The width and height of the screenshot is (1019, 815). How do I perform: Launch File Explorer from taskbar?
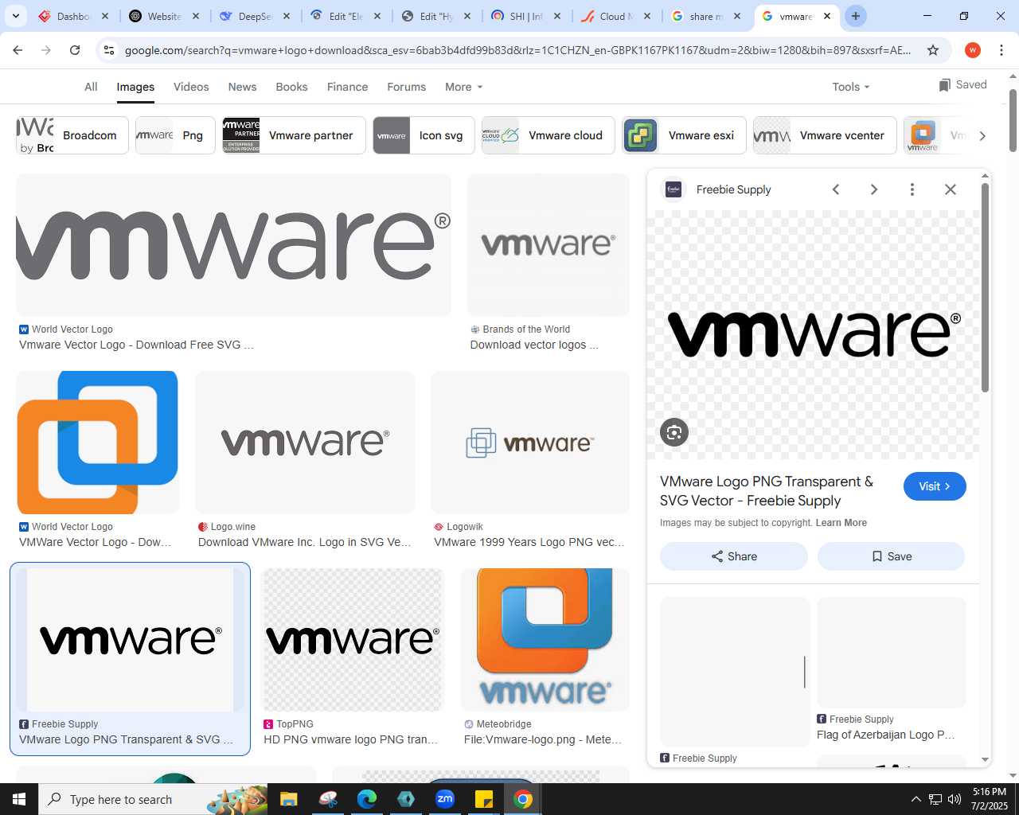coord(288,799)
